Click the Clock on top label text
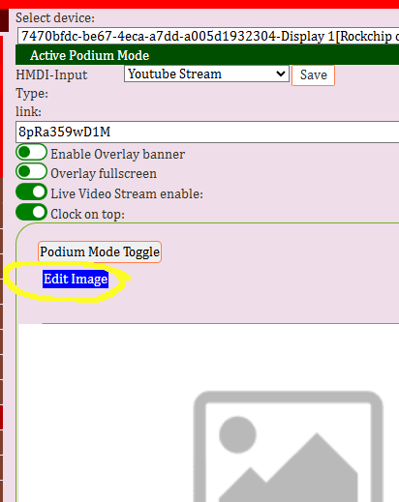 point(88,214)
